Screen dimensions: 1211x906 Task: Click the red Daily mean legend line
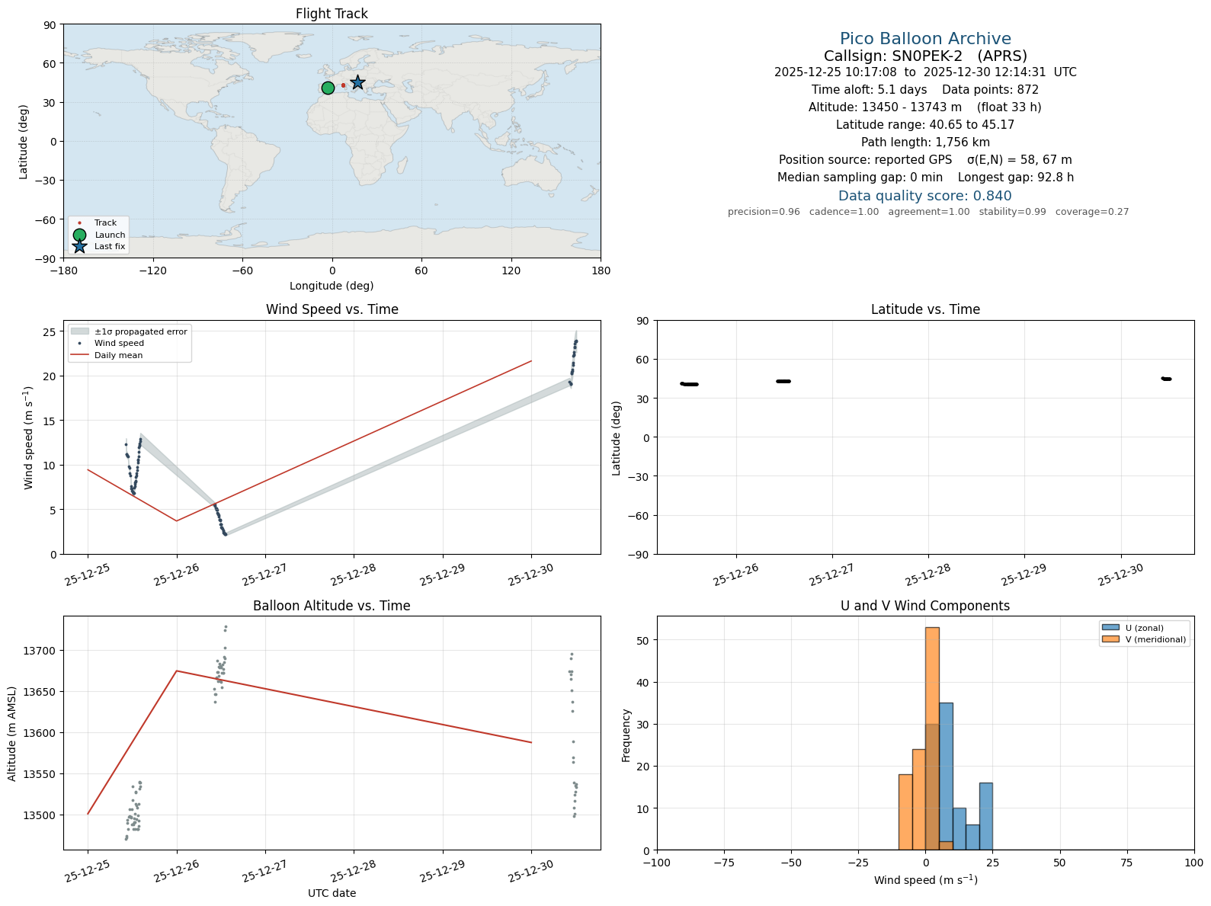79,355
